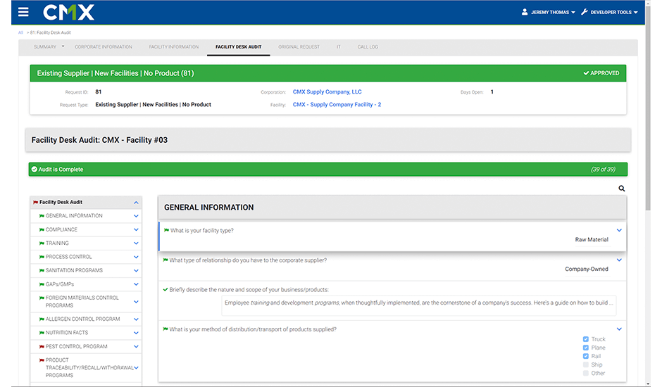This screenshot has width=662, height=387.
Task: Click green flag beside Training
Action: tap(42, 243)
